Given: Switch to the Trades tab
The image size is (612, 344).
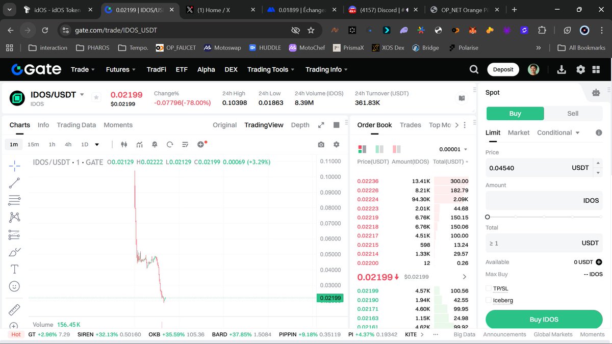Looking at the screenshot, I should tap(411, 125).
